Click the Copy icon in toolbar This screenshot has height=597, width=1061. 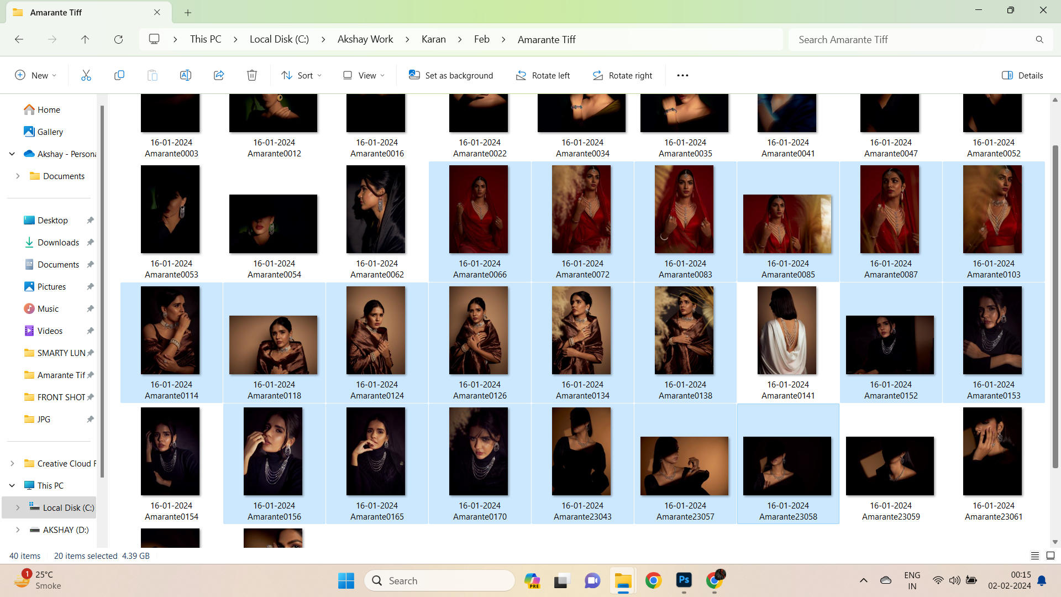tap(119, 75)
